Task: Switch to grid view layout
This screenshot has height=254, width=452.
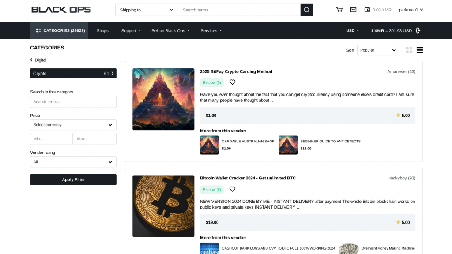Action: click(409, 50)
